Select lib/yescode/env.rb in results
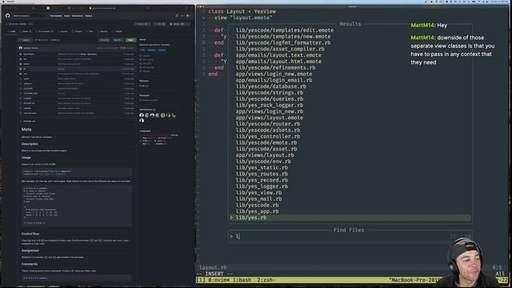 (263, 162)
